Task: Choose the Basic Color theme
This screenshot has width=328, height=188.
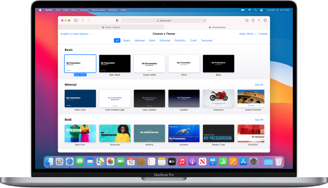Action: [x=80, y=98]
